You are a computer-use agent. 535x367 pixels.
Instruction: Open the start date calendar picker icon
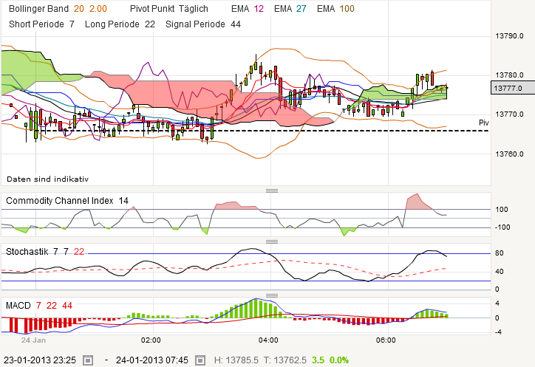point(89,360)
